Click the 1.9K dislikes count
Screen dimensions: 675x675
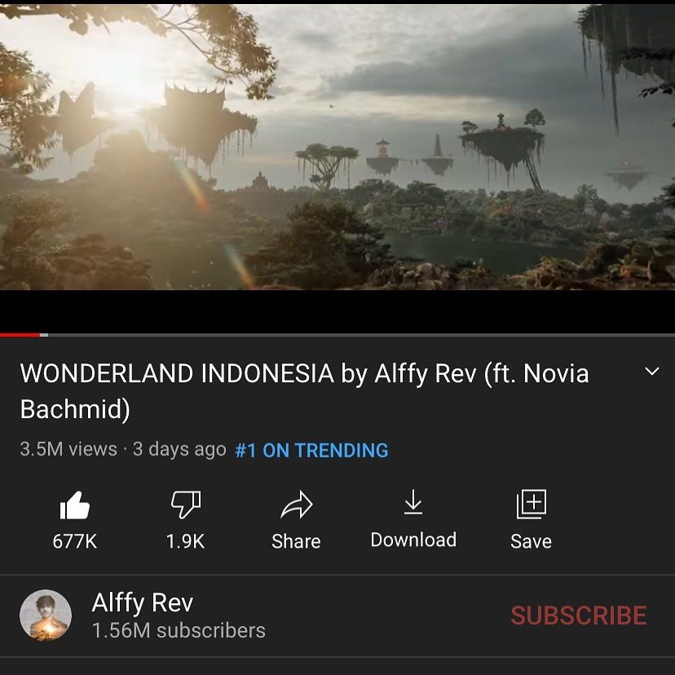186,541
